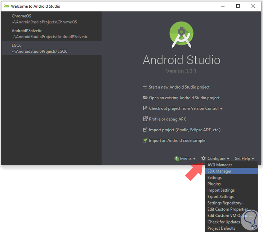Screen dimensions: 263x233
Task: Close the Welcome to Android Studio window
Action: coord(253,6)
